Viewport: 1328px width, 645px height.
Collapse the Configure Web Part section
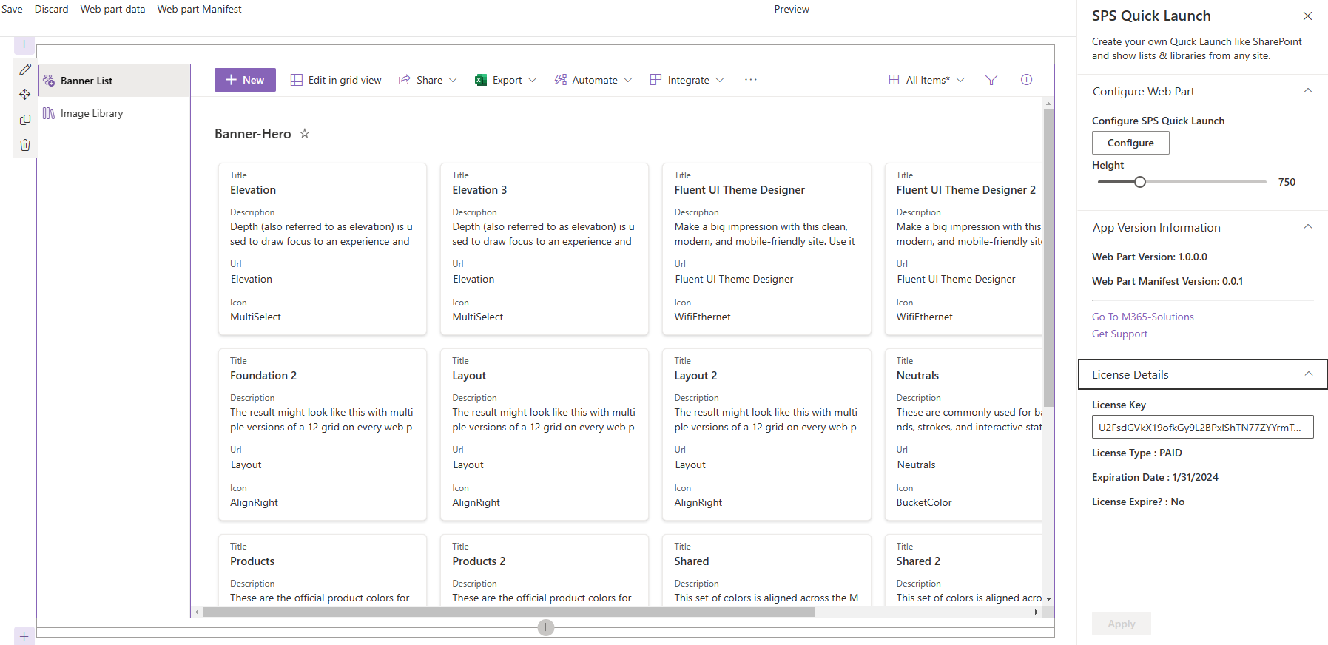click(x=1307, y=91)
